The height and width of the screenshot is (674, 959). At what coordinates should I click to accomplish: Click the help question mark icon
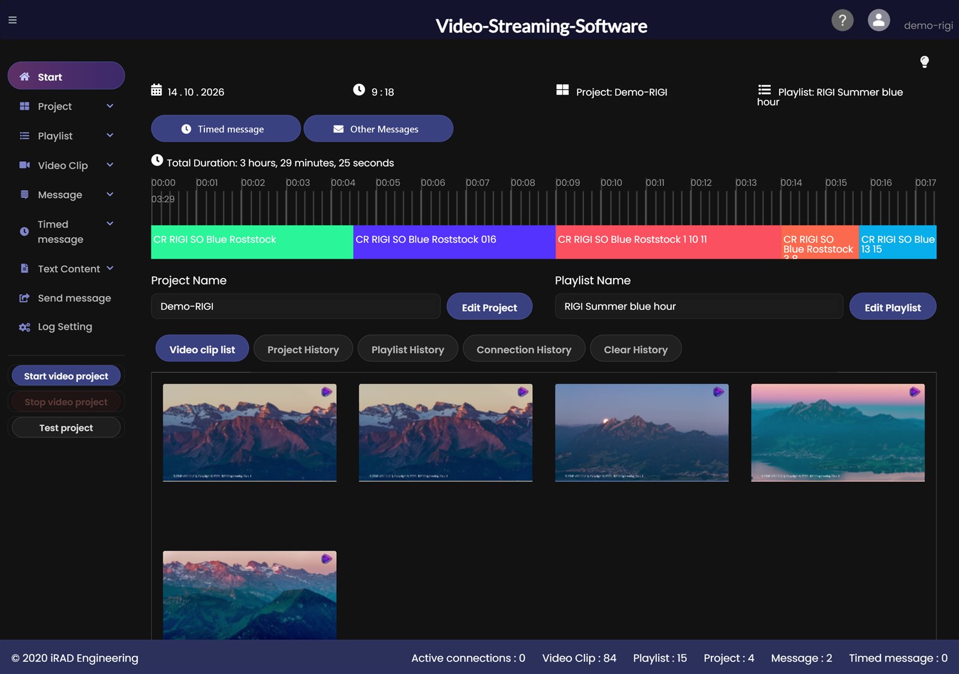click(842, 20)
